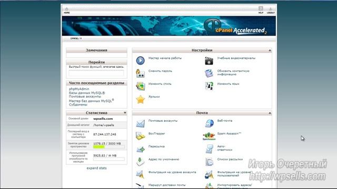Collapse the Настройки section arrow
The image size is (337, 189).
(x=270, y=50)
